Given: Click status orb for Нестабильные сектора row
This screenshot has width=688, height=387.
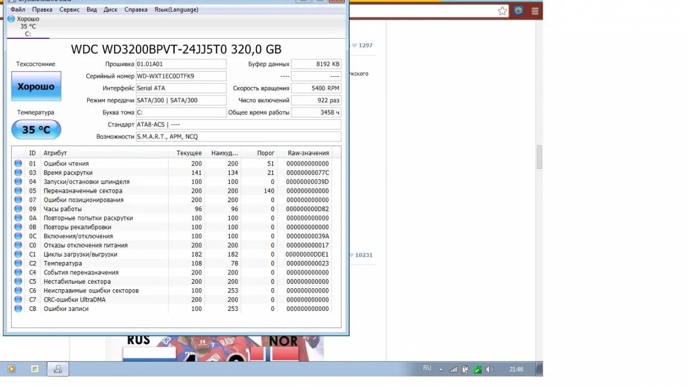Looking at the screenshot, I should click(x=18, y=282).
